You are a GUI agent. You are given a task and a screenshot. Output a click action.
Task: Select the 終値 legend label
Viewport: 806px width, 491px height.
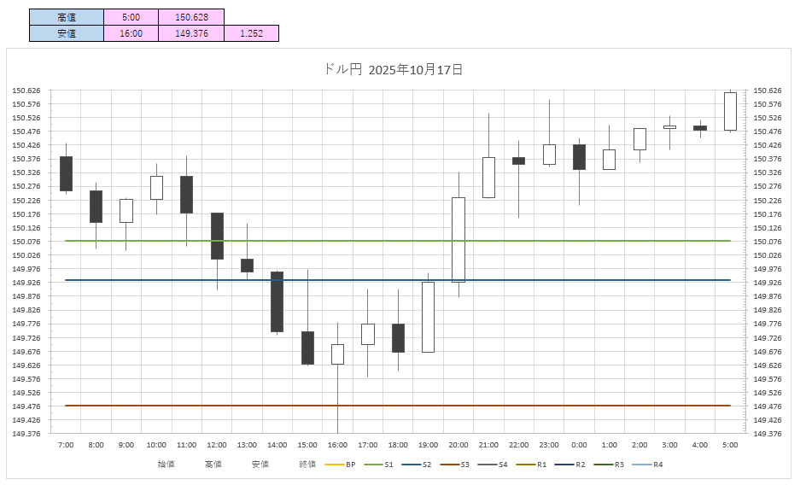307,465
